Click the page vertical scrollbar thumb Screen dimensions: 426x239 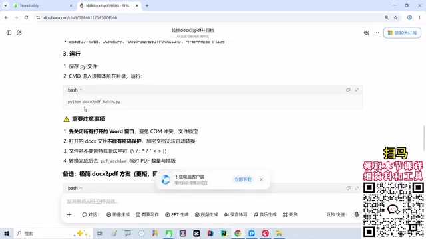pos(424,138)
